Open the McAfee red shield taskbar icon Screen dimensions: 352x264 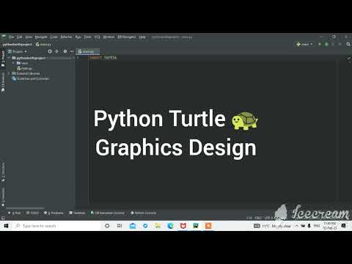pyautogui.click(x=183, y=226)
